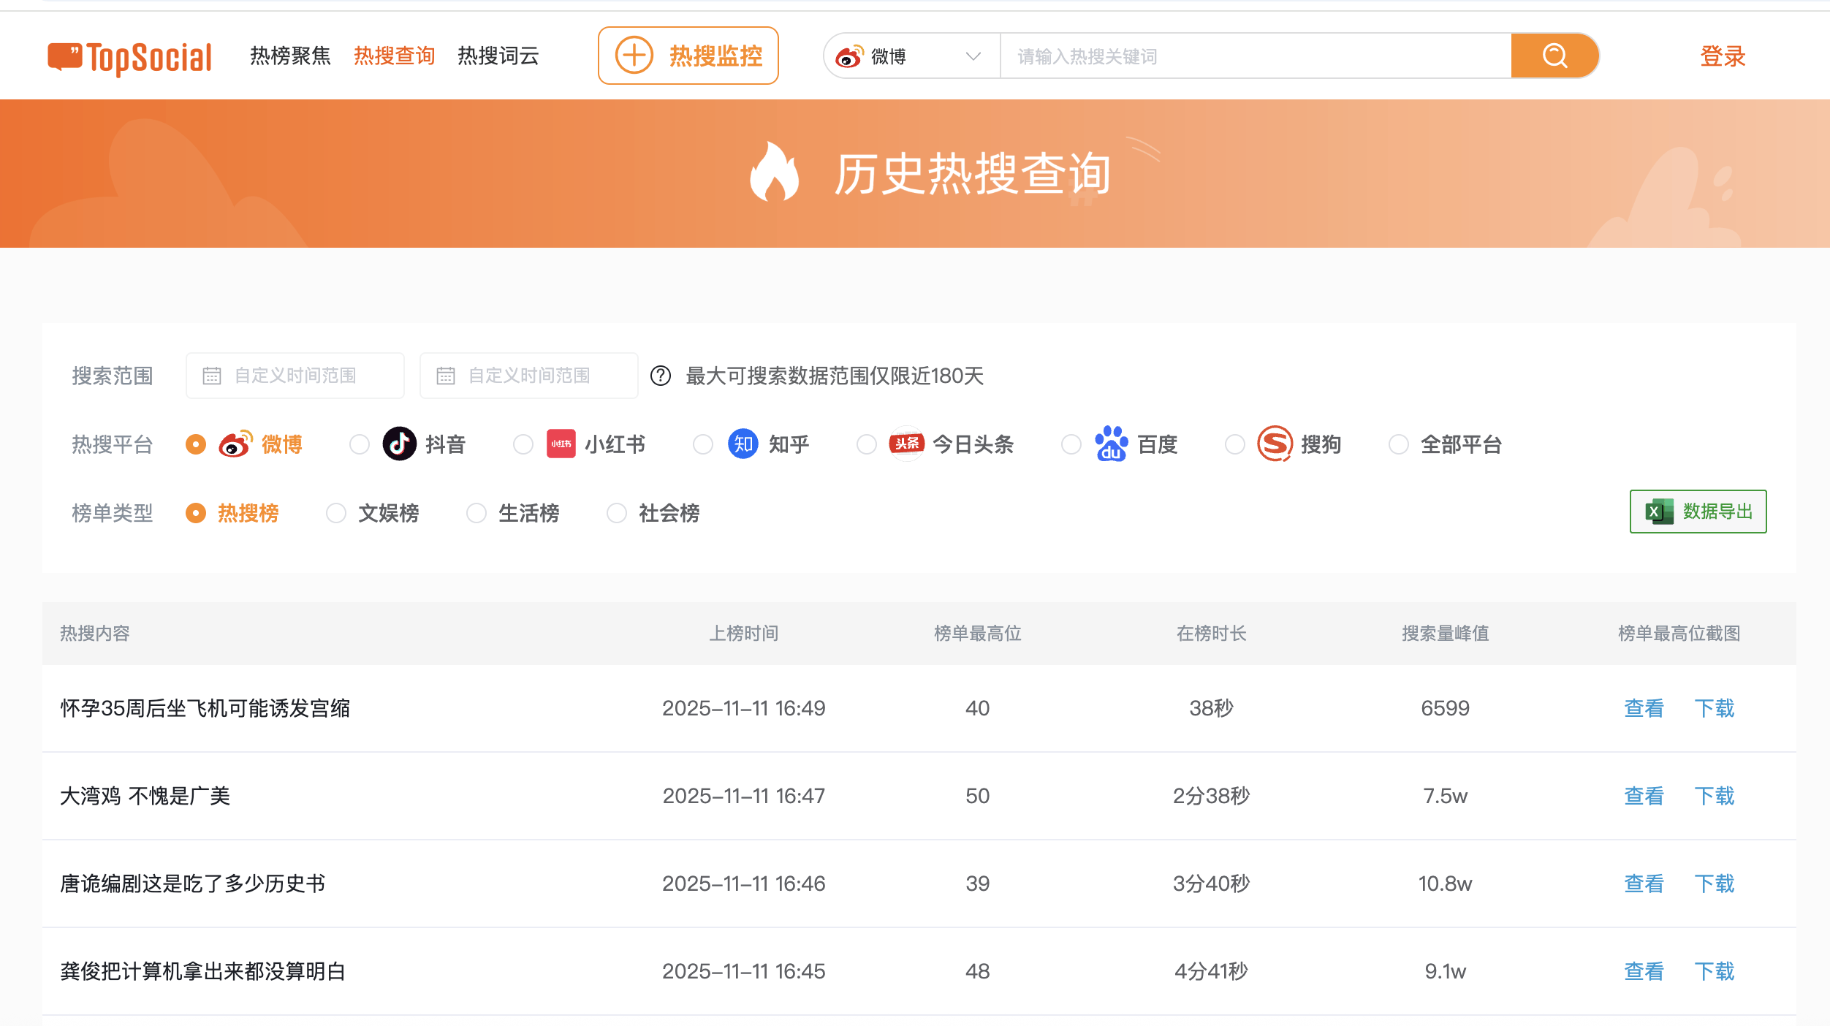Click the calendar icon in start date field
The image size is (1830, 1026).
pos(212,376)
